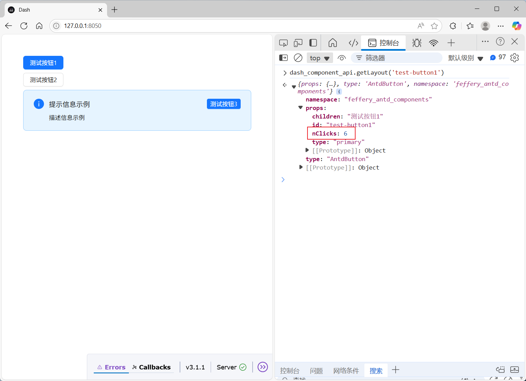Move drawer tool to main panel icon
Image resolution: width=526 pixels, height=381 pixels.
coord(500,370)
